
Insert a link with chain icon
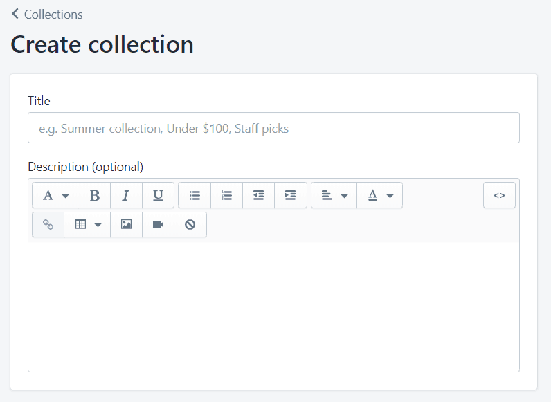tap(48, 224)
